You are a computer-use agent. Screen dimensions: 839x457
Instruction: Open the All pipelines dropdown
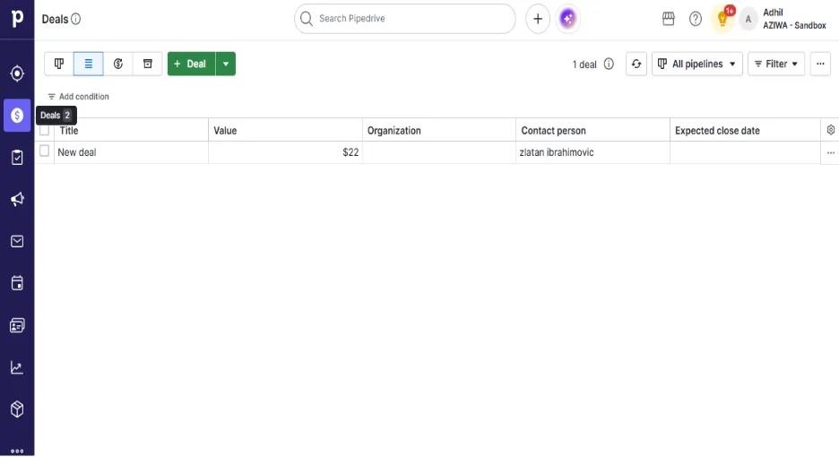(697, 64)
